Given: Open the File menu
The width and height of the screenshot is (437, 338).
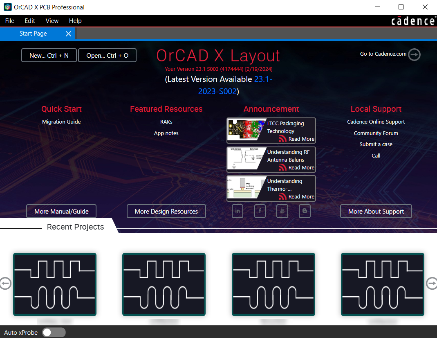Looking at the screenshot, I should coord(10,21).
